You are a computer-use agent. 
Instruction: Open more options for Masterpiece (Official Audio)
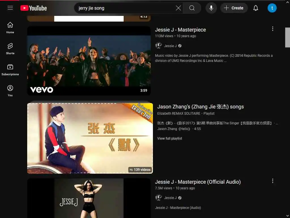272,181
